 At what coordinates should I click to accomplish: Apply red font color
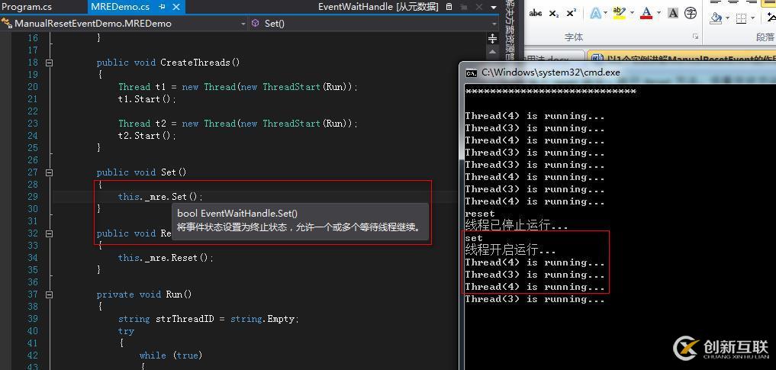tap(646, 14)
